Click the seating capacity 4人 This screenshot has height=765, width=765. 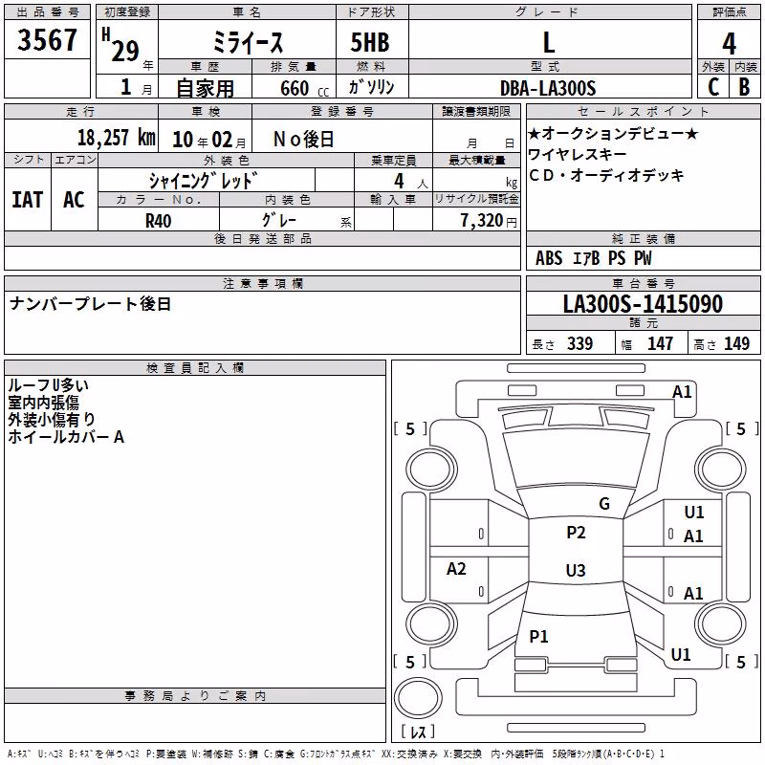(411, 181)
